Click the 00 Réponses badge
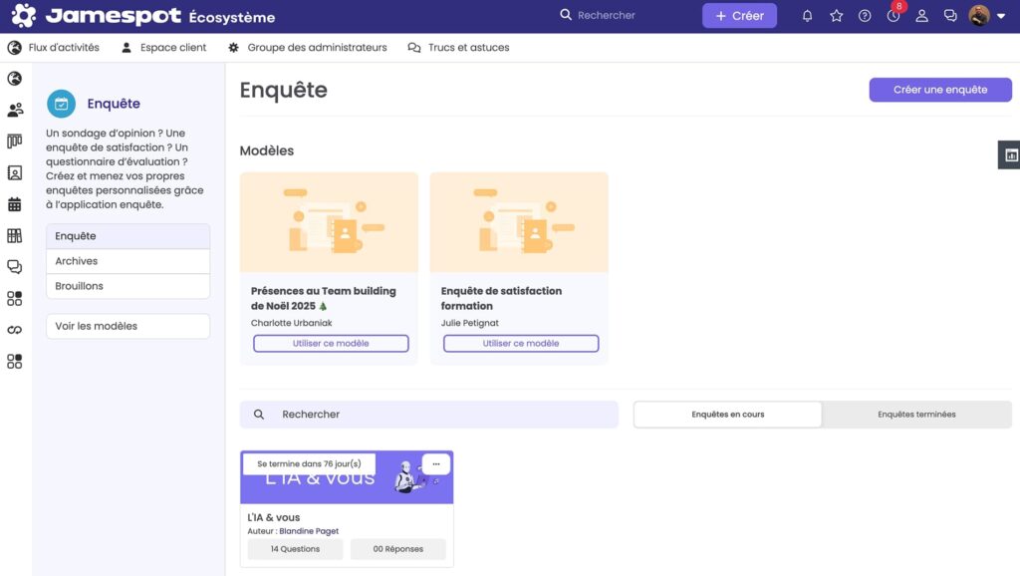Viewport: 1020px width, 576px height. pos(397,549)
